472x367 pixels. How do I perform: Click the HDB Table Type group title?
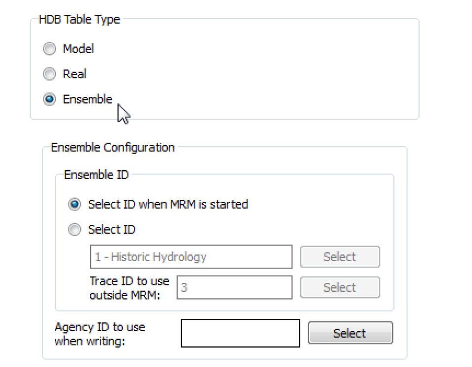pos(79,20)
